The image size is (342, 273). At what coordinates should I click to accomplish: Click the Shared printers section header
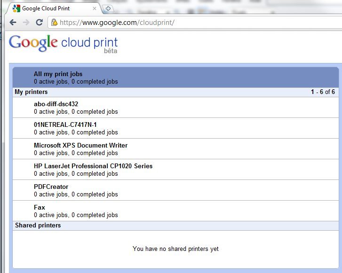[x=38, y=226]
